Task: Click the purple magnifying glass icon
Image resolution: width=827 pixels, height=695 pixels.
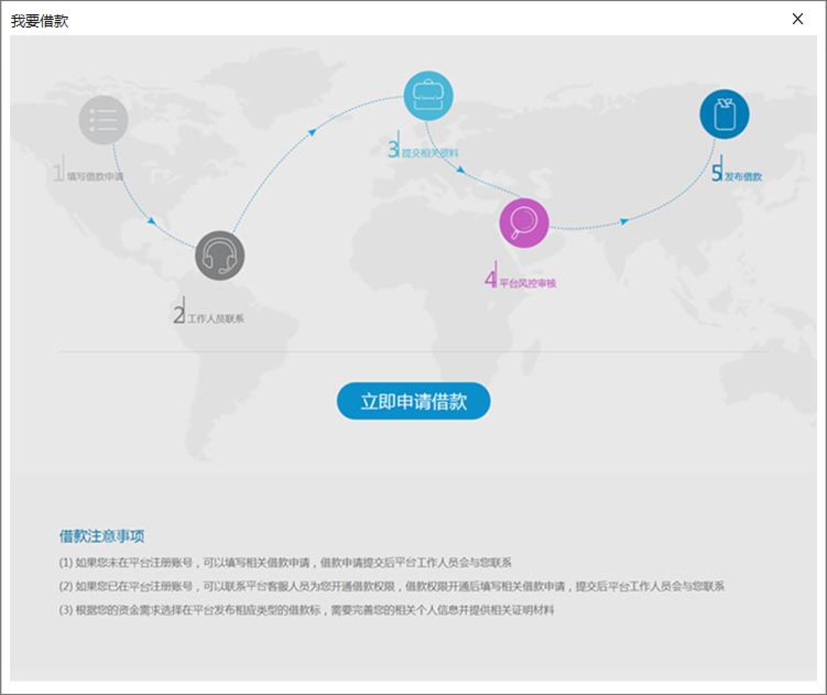Action: [x=524, y=223]
